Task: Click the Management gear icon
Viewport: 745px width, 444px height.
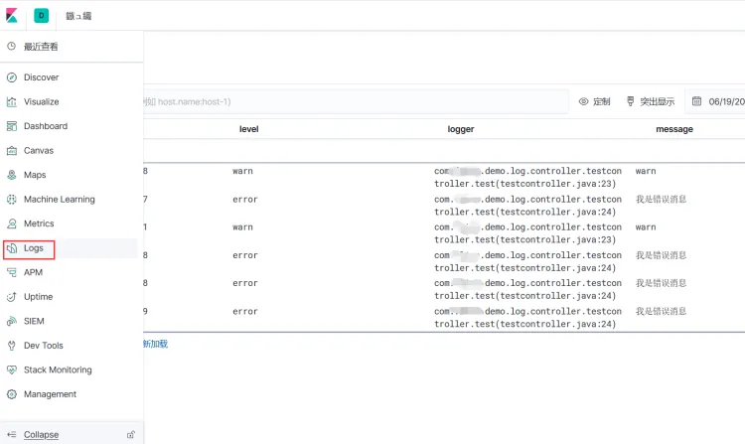Action: [x=11, y=394]
